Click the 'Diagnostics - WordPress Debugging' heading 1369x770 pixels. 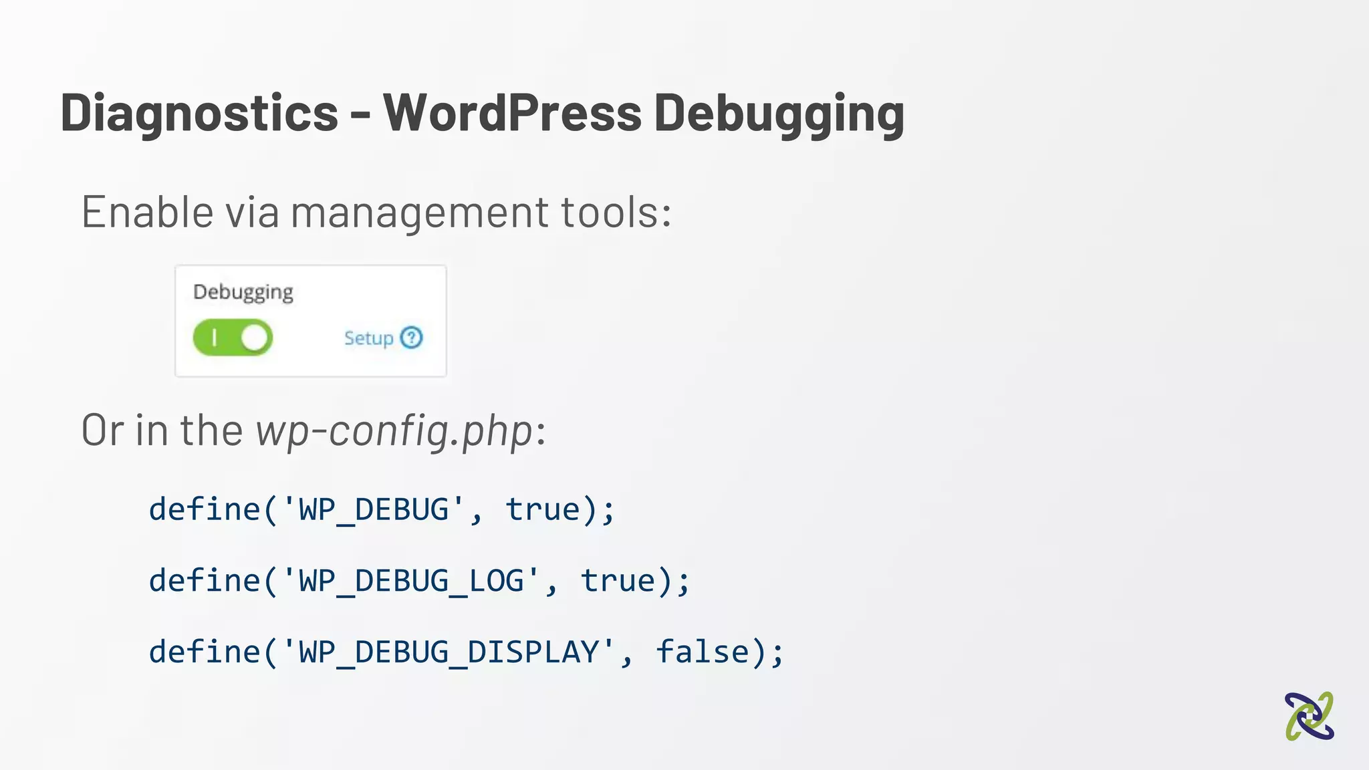(x=483, y=114)
